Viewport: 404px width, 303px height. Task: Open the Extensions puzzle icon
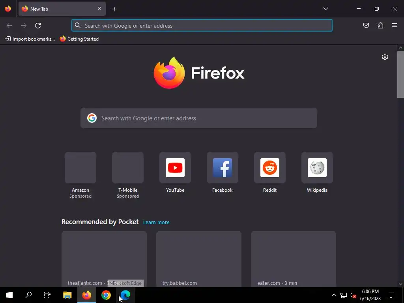tap(380, 25)
